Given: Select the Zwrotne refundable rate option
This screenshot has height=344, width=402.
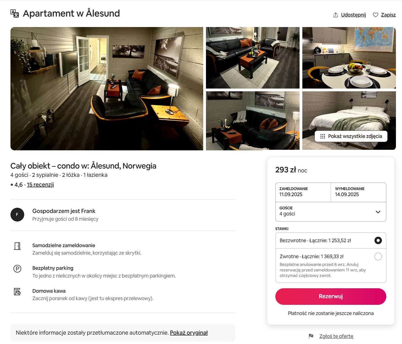Looking at the screenshot, I should coord(378,257).
